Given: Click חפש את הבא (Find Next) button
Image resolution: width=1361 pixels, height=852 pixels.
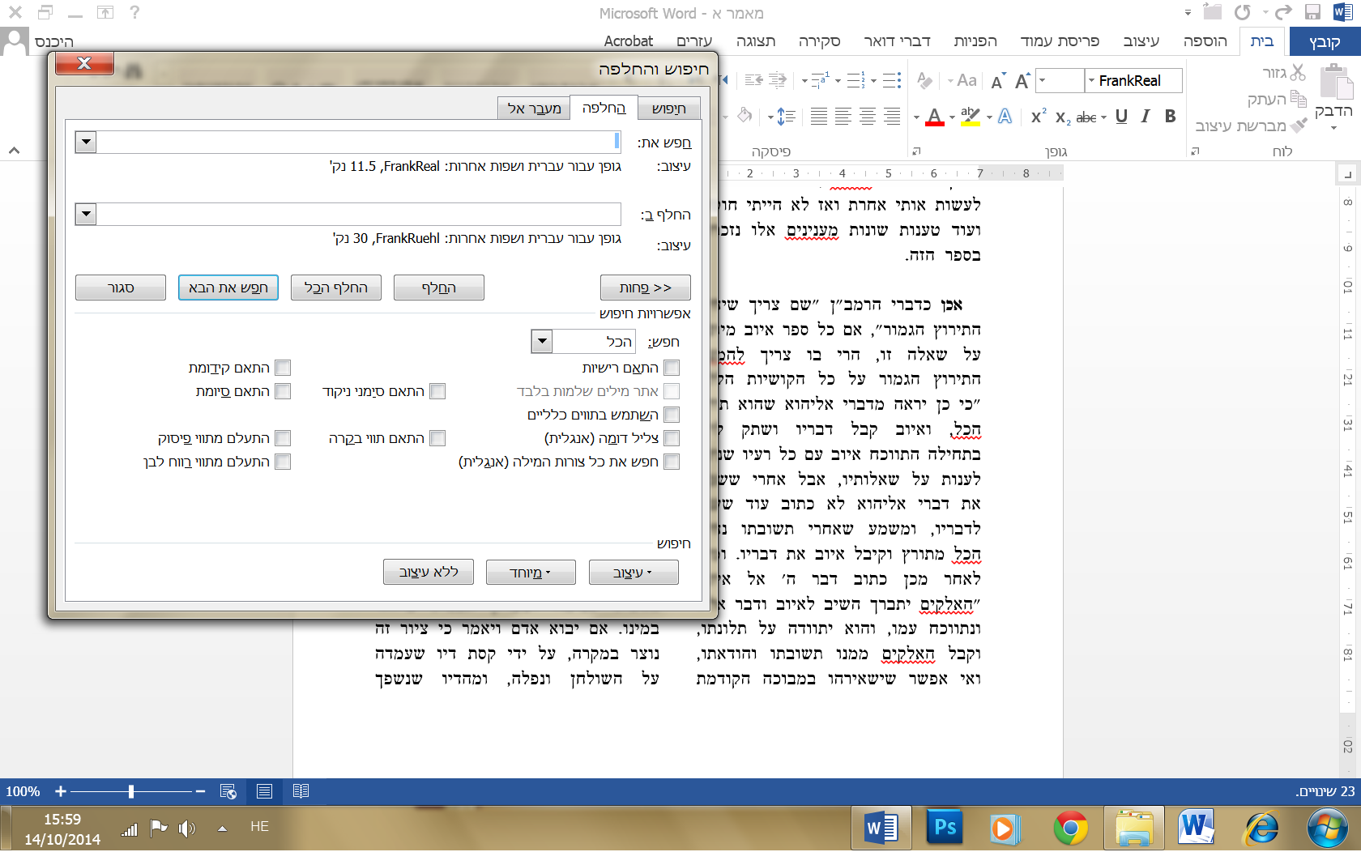Looking at the screenshot, I should click(x=228, y=288).
